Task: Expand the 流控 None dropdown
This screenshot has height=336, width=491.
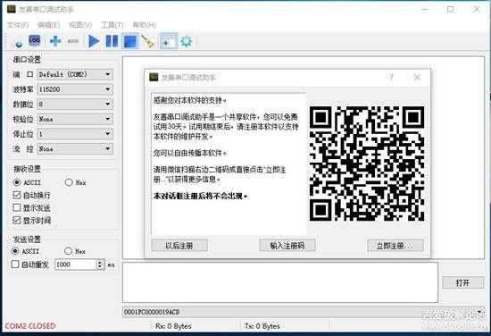Action: (x=75, y=149)
